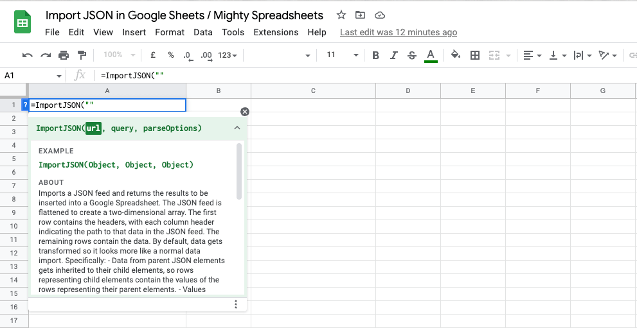Click the highlighted 'url' parameter

[x=93, y=128]
